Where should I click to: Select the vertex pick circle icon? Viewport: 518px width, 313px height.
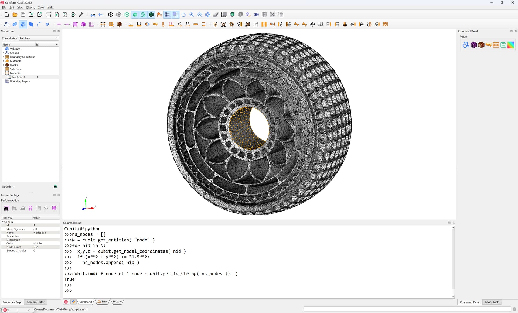47,24
